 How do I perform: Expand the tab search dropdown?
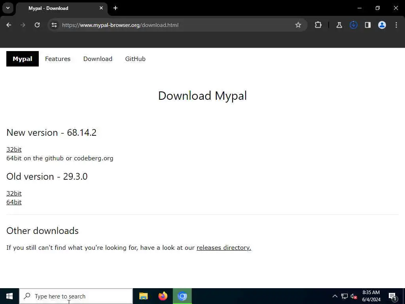click(x=8, y=8)
